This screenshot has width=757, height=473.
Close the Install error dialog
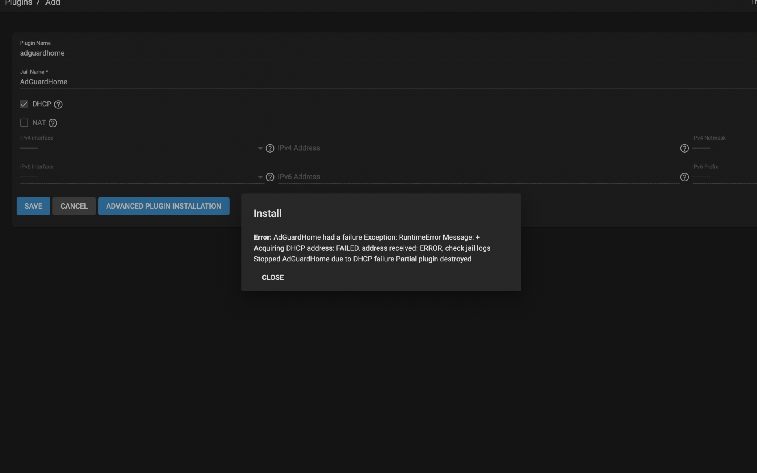coord(273,277)
